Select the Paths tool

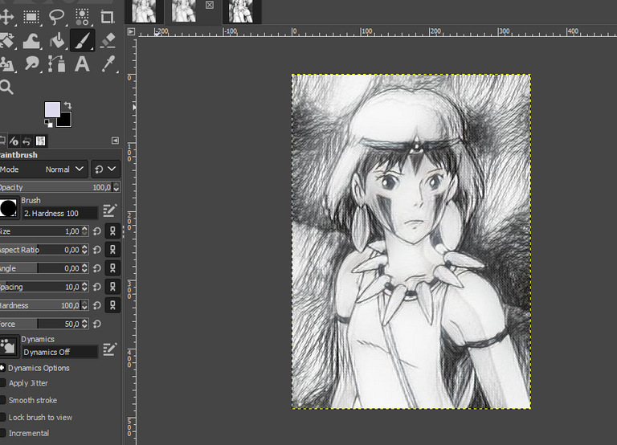pos(57,63)
